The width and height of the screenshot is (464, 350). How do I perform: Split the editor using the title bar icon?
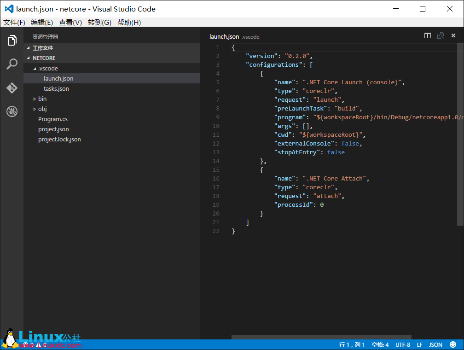pyautogui.click(x=427, y=36)
